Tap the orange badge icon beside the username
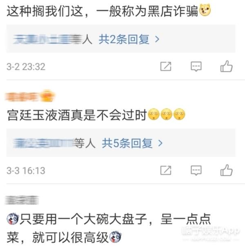Viewport: 245px width, 247px height. click(x=47, y=96)
